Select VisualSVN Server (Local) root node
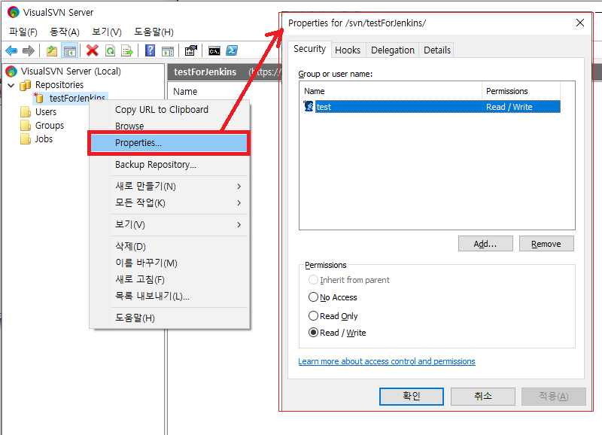 click(x=71, y=71)
